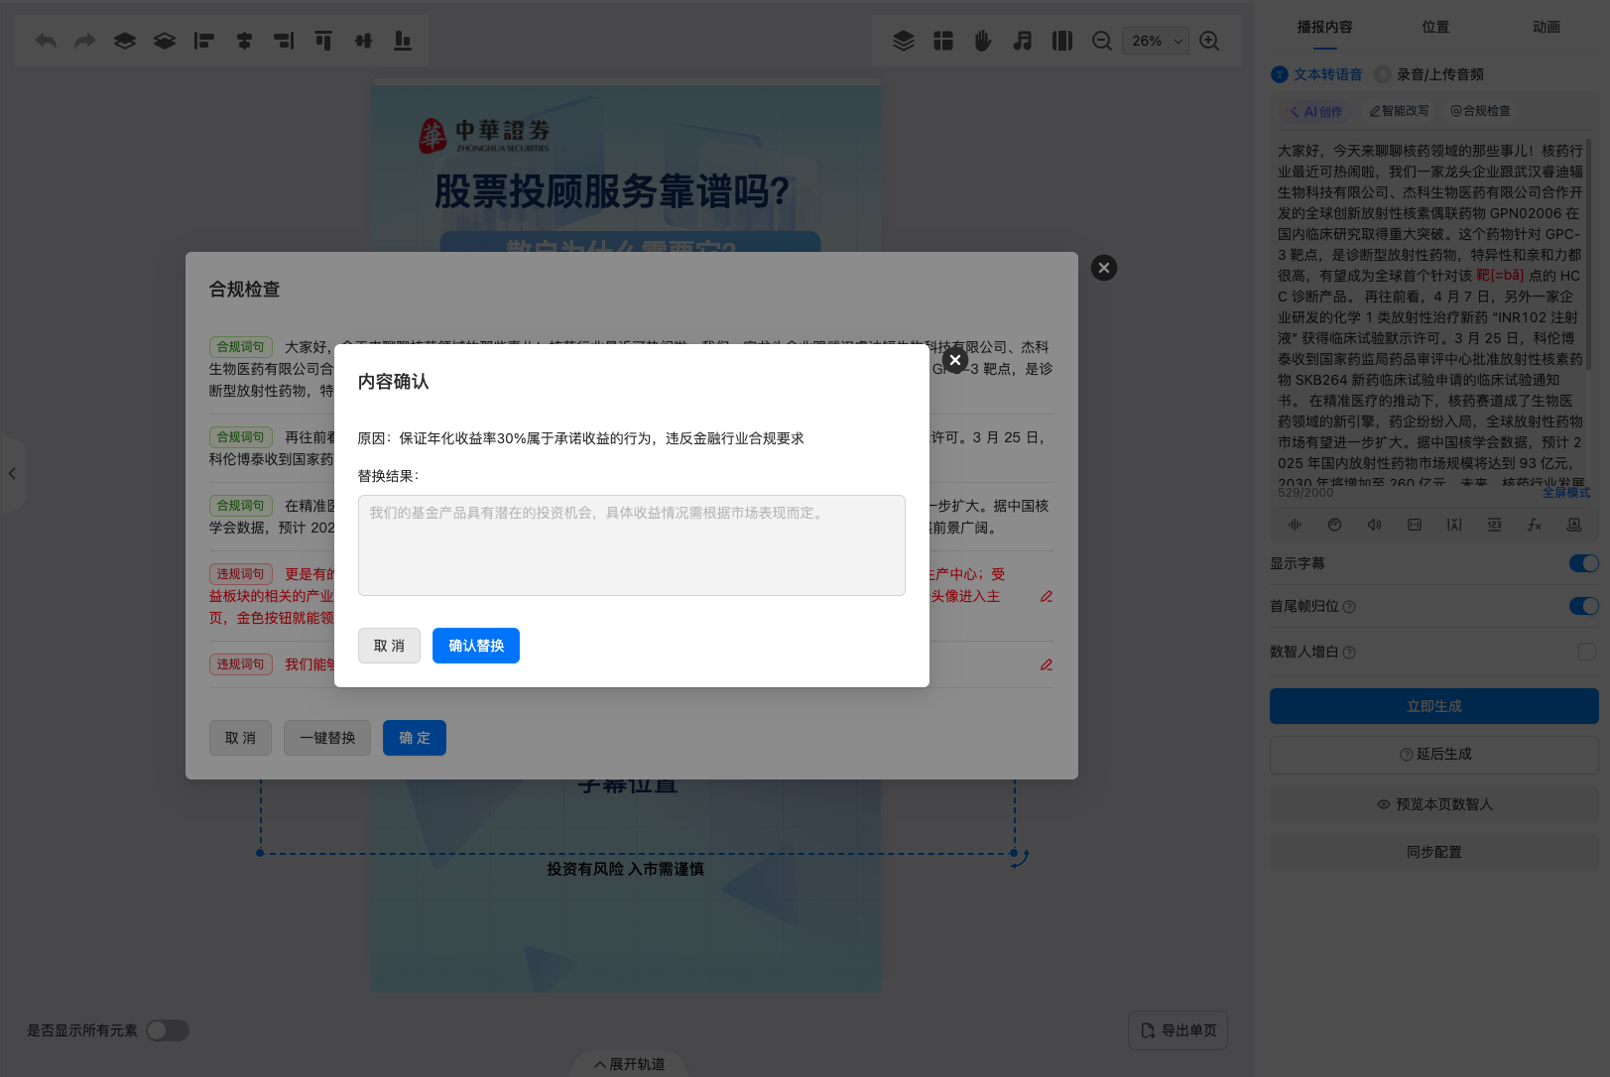This screenshot has height=1077, width=1610.
Task: Toggle the 显示字幕 switch
Action: coord(1583,563)
